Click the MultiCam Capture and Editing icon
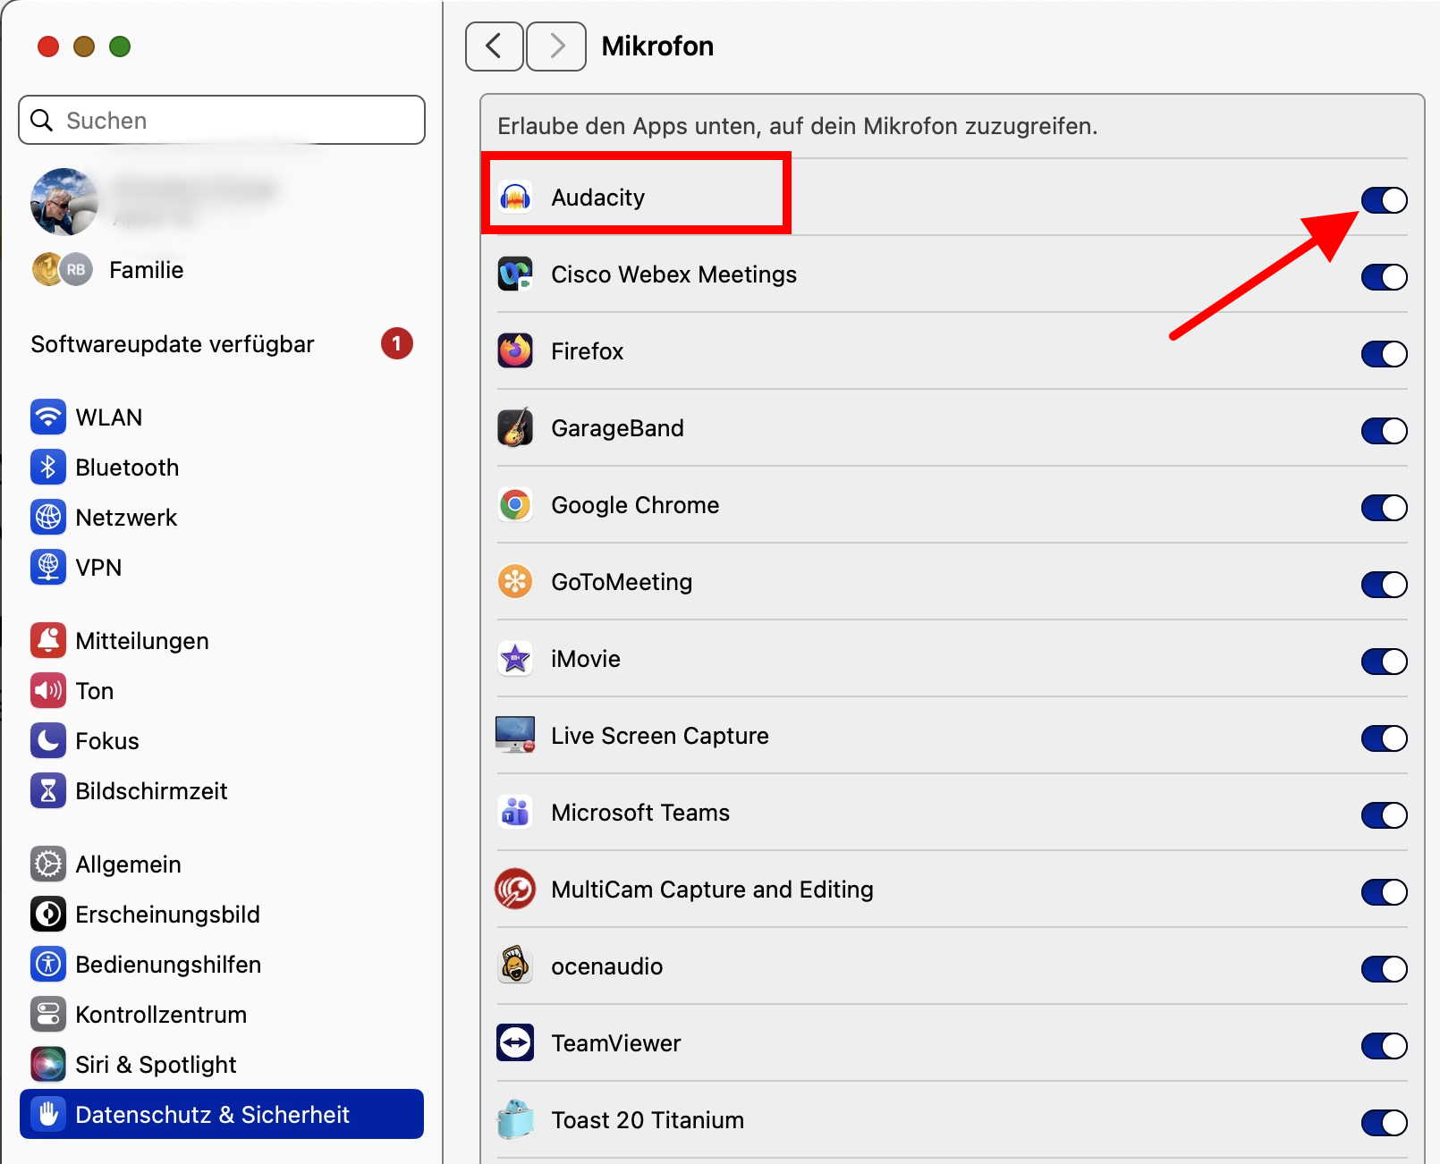This screenshot has width=1440, height=1164. tap(515, 889)
